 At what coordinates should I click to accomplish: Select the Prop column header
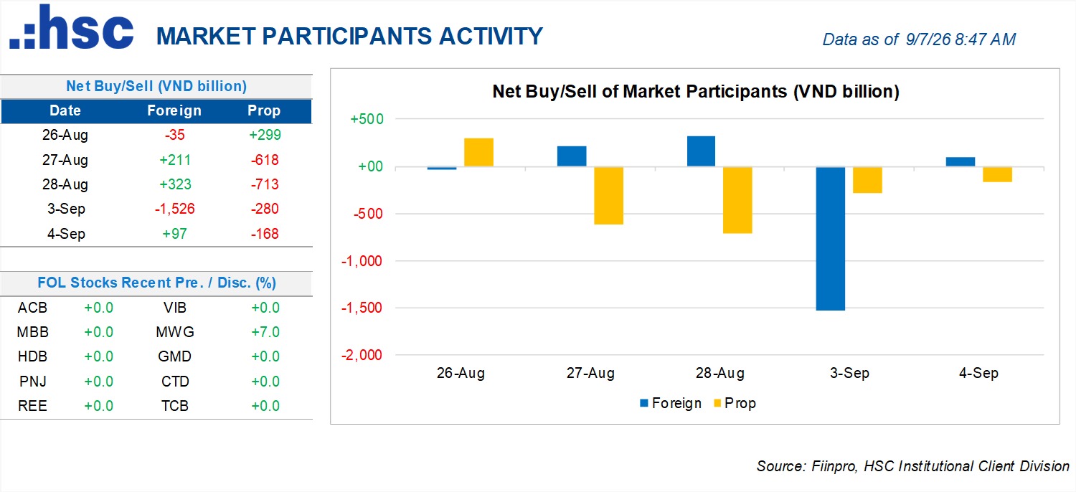coord(264,111)
